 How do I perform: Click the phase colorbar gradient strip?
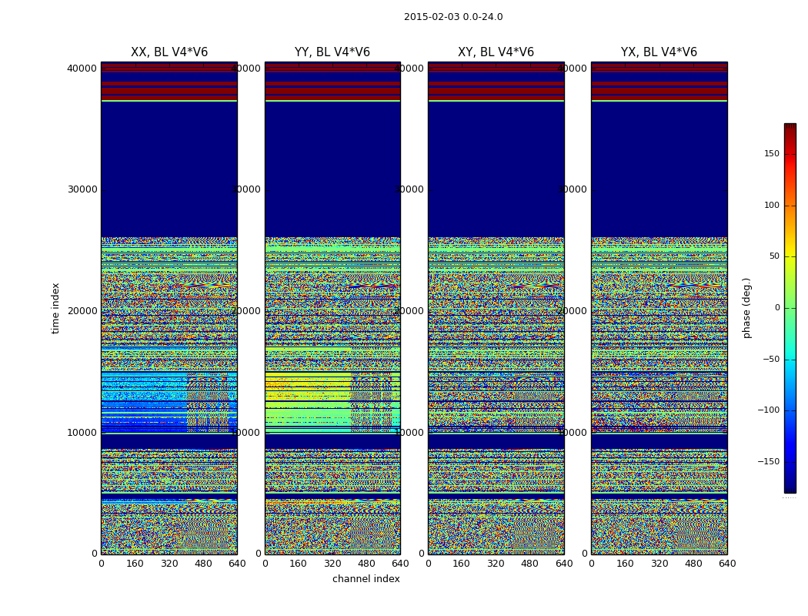(790, 308)
